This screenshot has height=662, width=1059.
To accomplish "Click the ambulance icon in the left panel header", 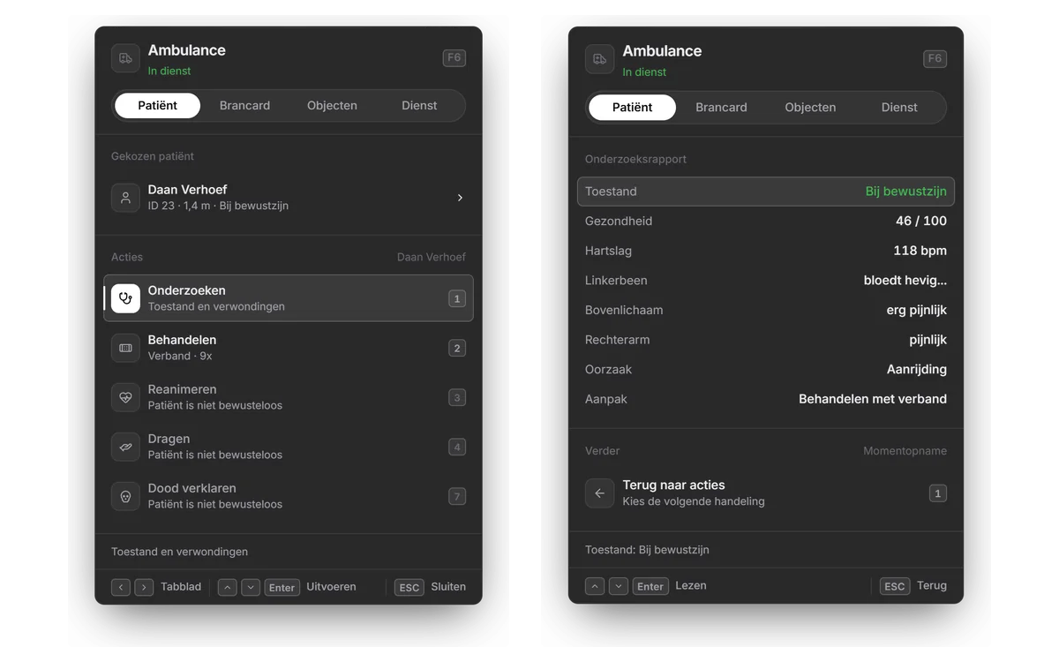I will tap(125, 58).
